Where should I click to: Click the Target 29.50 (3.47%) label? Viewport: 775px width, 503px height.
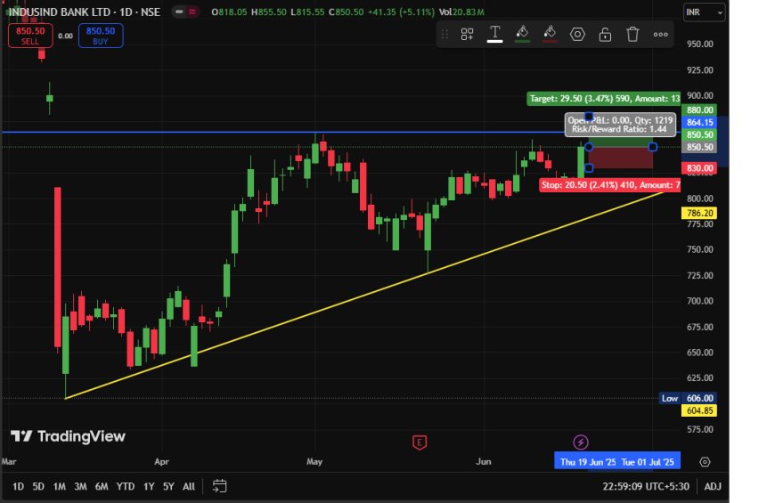coord(603,99)
